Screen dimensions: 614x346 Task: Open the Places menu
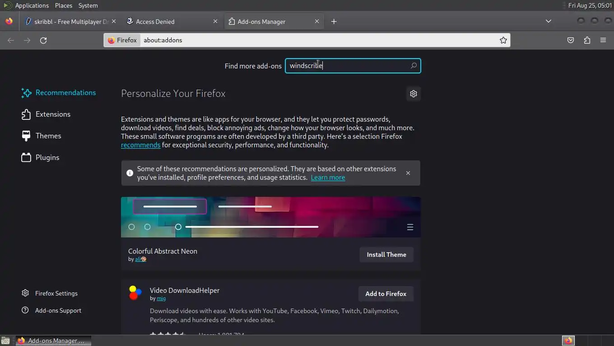tap(64, 5)
